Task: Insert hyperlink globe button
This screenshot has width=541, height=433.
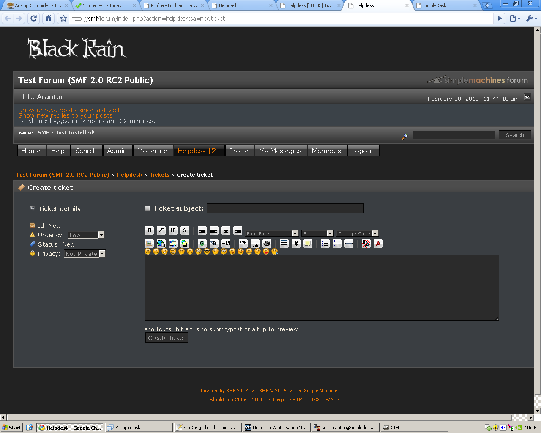Action: pyautogui.click(x=161, y=244)
